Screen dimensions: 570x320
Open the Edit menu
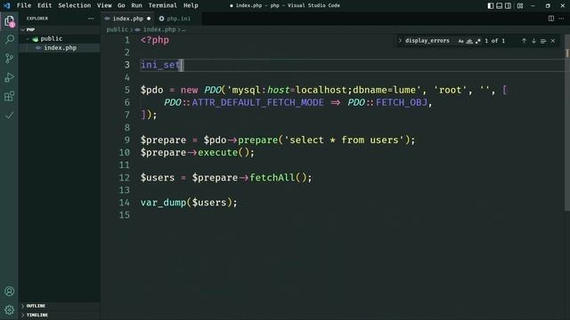coord(45,5)
